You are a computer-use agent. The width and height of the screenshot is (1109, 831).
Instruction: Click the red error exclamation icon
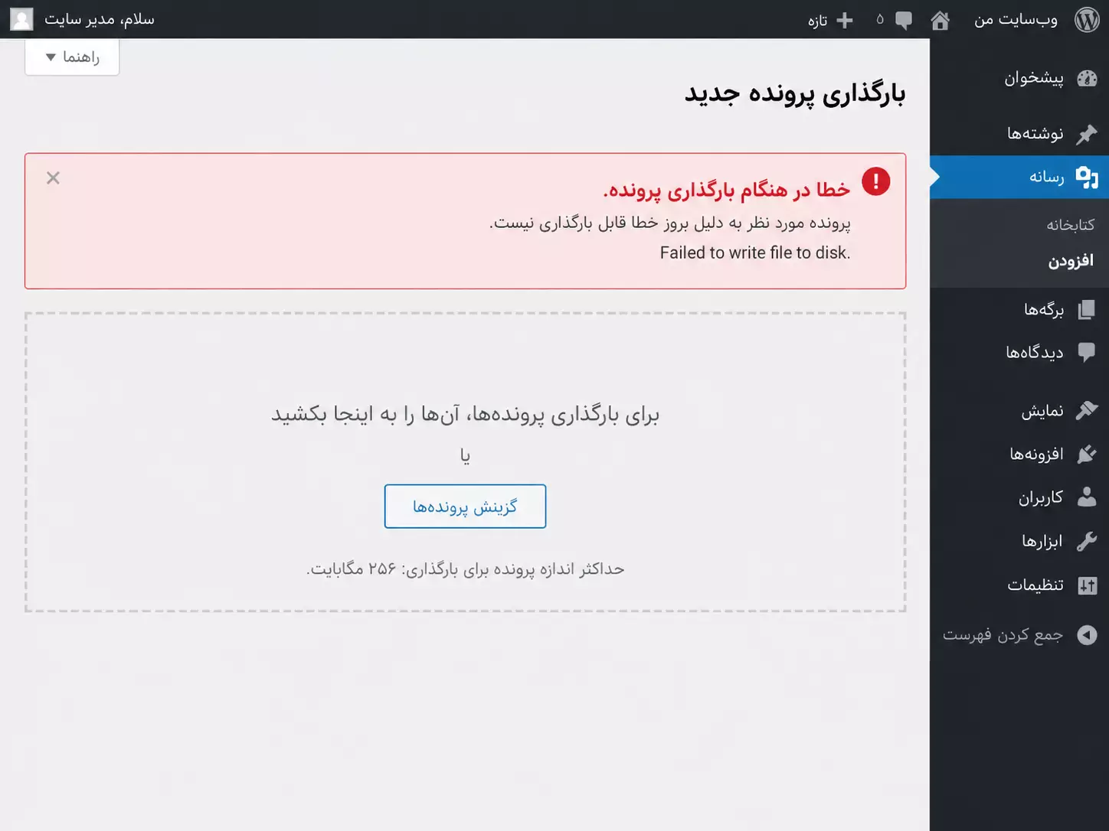[875, 181]
